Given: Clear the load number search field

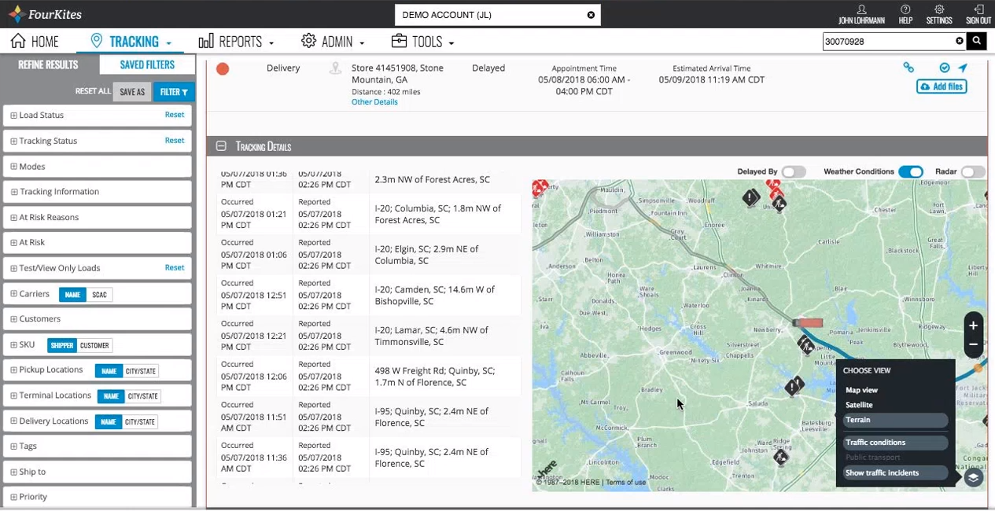Looking at the screenshot, I should click(x=959, y=41).
